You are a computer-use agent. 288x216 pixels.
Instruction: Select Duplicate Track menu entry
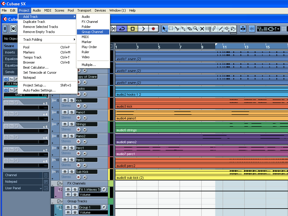tap(47, 22)
